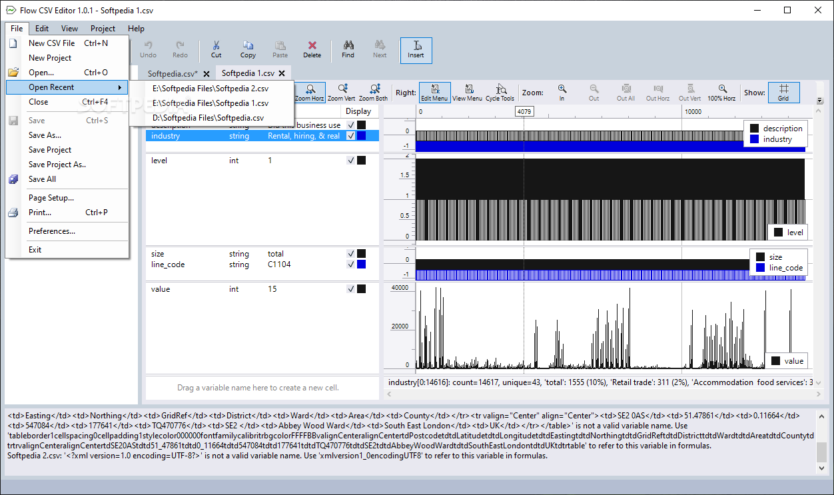Click the blue color swatch for line_code

(362, 264)
